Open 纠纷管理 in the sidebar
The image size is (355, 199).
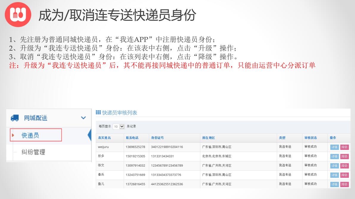point(33,152)
